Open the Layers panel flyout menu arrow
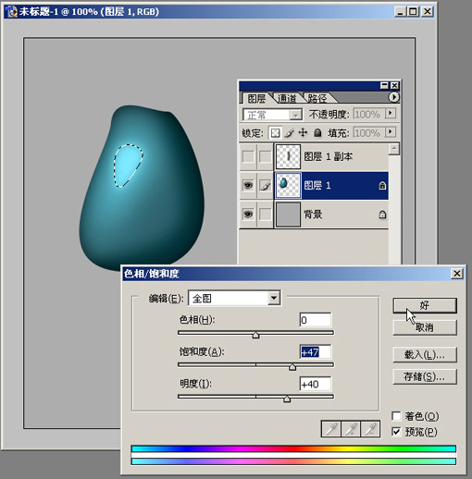The width and height of the screenshot is (472, 479). pos(393,97)
